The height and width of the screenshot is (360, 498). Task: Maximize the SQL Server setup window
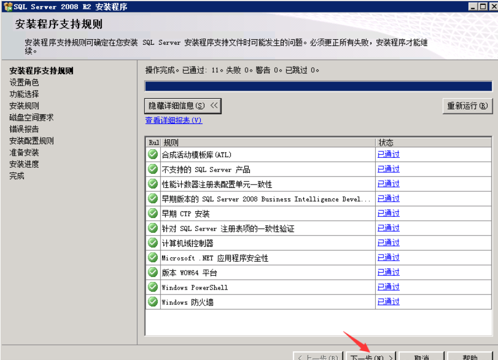483,7
